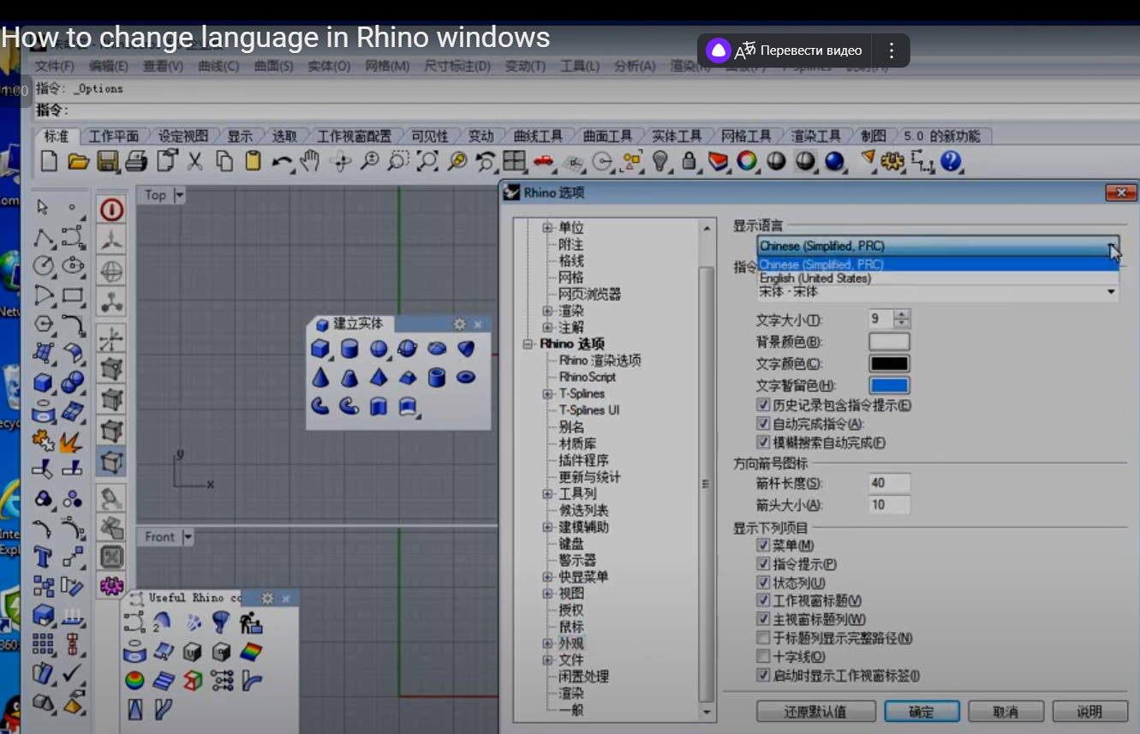
Task: Click the light bulb hide objects icon
Action: coord(660,161)
